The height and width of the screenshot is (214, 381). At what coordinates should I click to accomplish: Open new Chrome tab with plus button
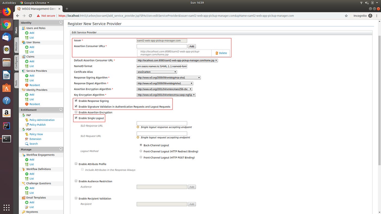click(67, 9)
